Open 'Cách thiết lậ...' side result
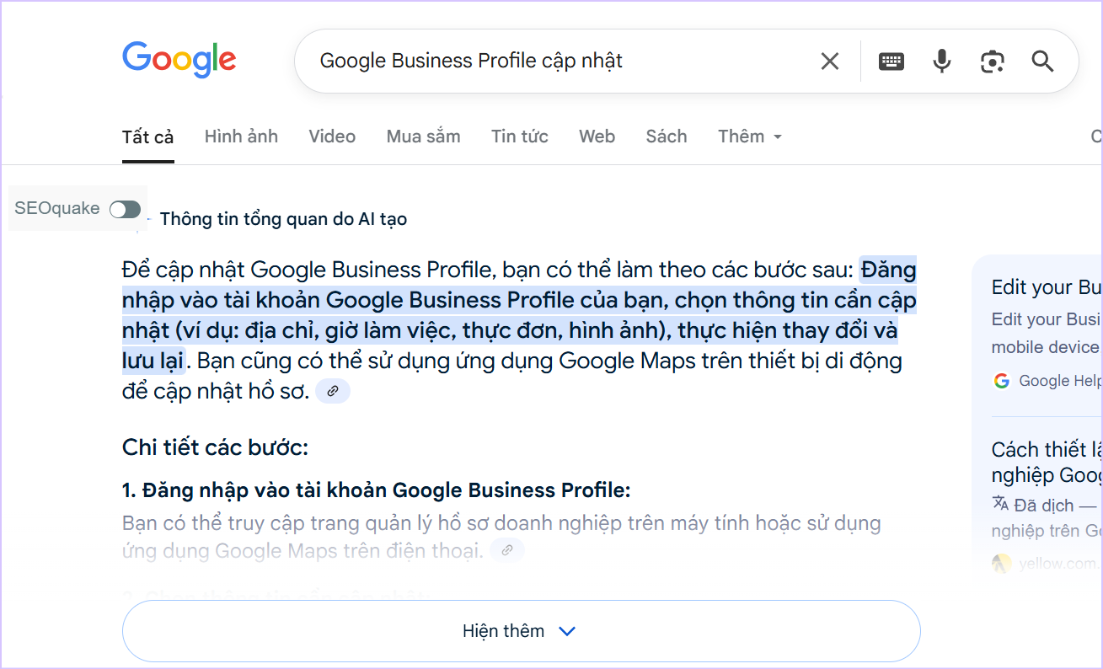This screenshot has width=1103, height=669. tap(1047, 462)
